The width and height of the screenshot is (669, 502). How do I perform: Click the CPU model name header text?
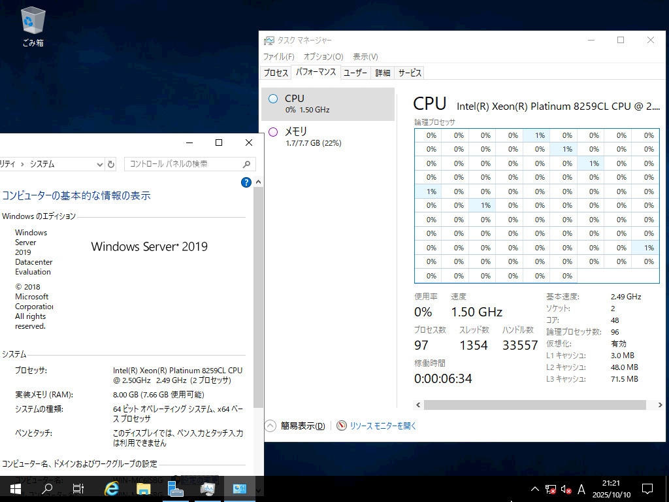[558, 107]
